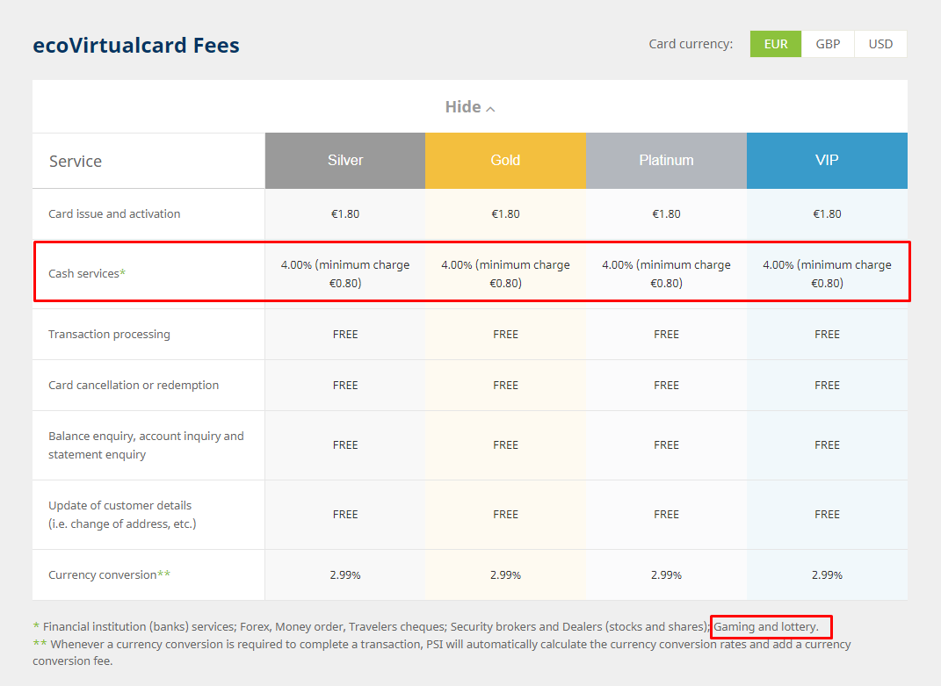The image size is (941, 686).
Task: Select the Platinum column header
Action: pos(666,160)
